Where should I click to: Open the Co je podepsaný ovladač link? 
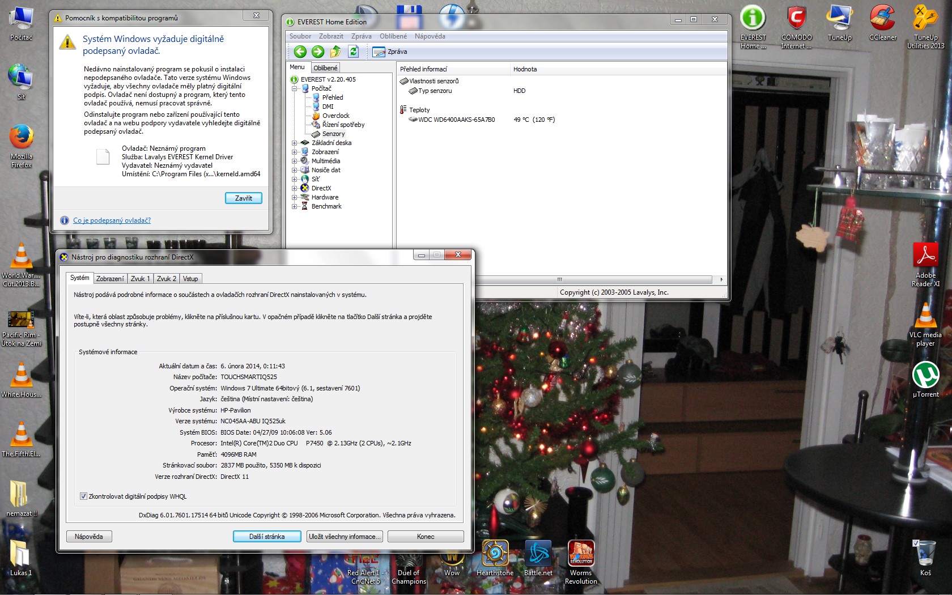(x=112, y=220)
